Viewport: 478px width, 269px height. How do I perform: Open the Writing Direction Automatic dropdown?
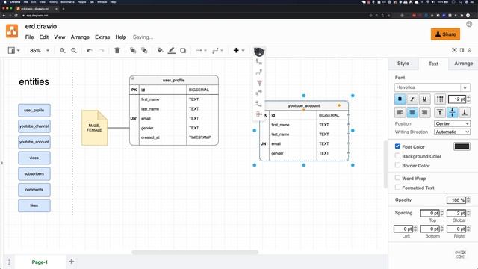point(452,132)
